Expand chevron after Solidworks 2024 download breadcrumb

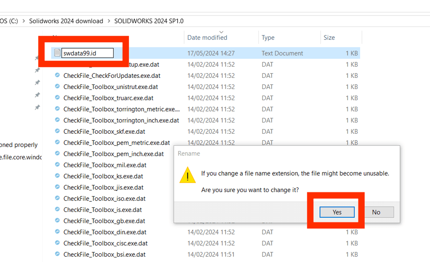(109, 21)
